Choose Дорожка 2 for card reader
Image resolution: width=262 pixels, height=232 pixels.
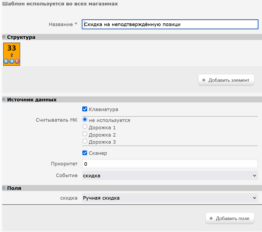point(85,134)
